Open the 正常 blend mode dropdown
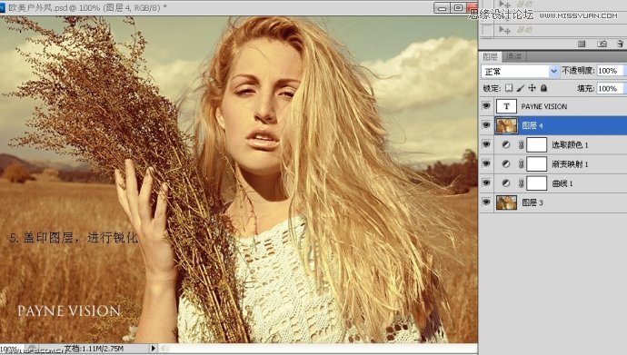The image size is (627, 355). [520, 71]
